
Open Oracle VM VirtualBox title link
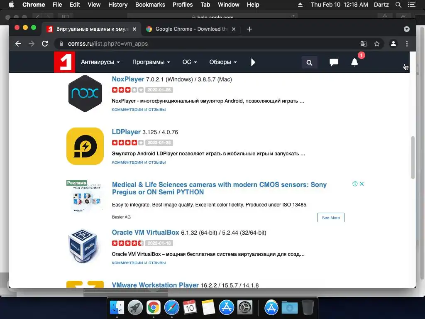point(146,233)
